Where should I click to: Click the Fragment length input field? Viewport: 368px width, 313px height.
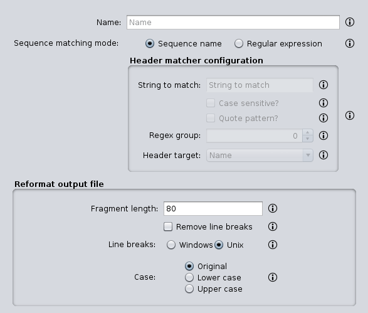(213, 208)
